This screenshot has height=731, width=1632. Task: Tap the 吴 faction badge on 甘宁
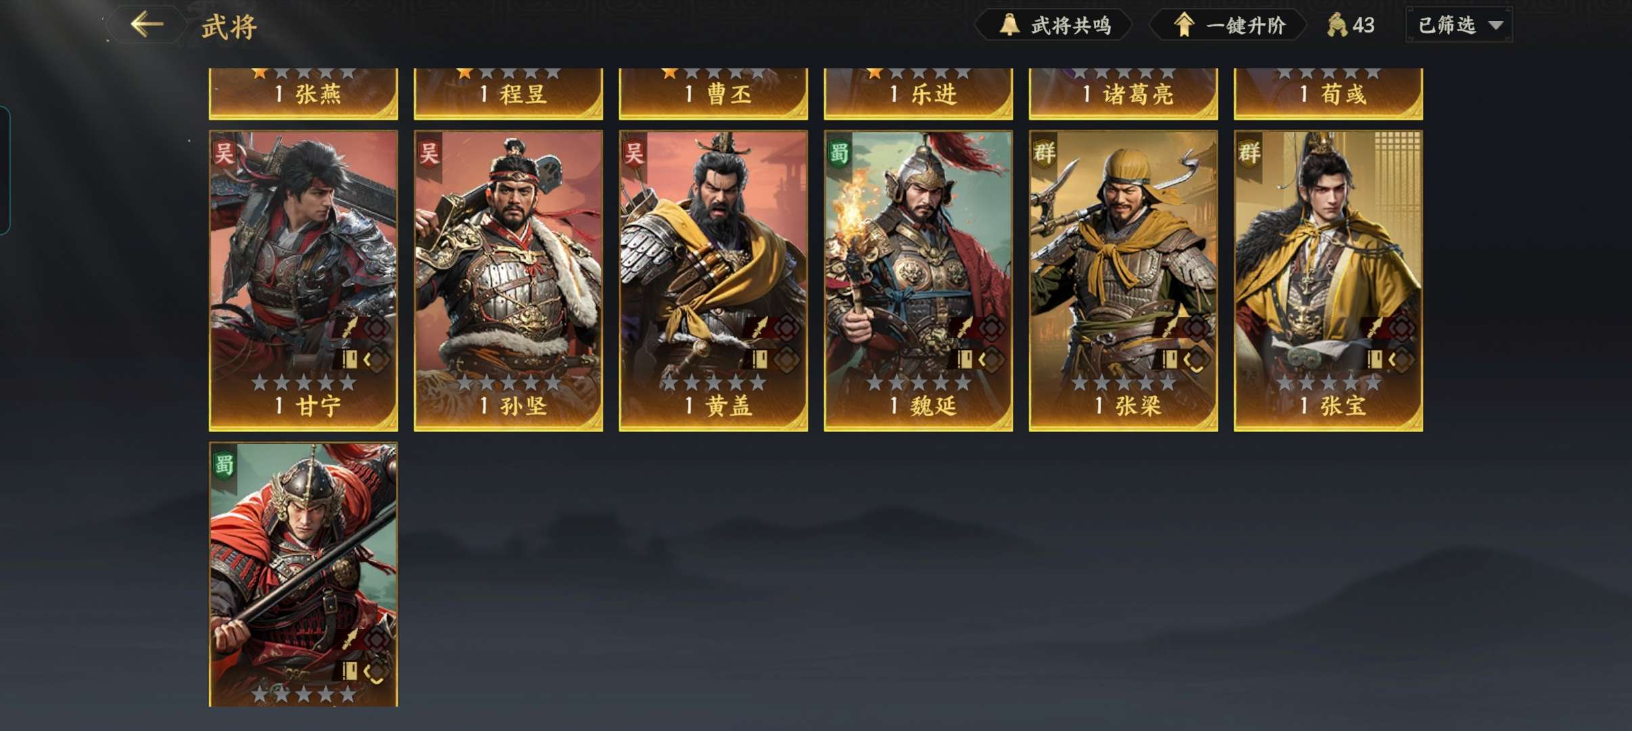pos(224,153)
